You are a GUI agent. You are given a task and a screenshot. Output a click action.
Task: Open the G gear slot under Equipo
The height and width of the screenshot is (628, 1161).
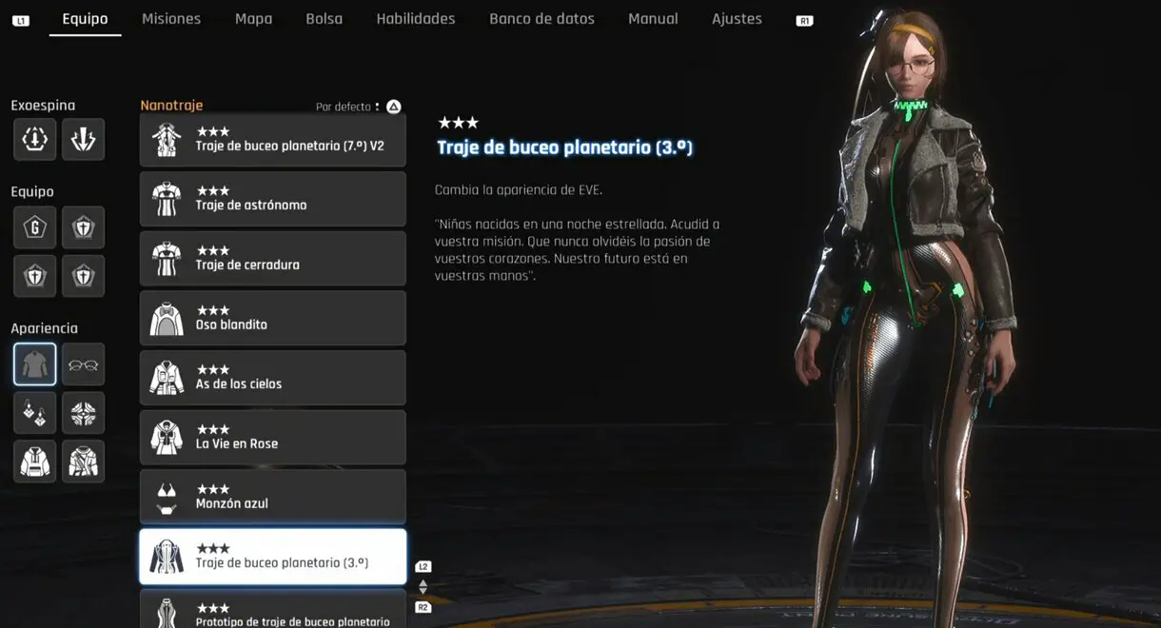tap(34, 227)
